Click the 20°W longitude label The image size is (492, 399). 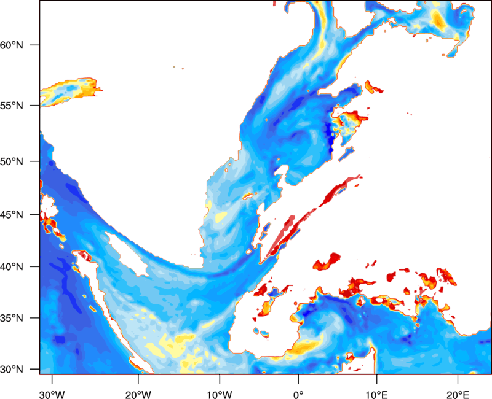(138, 395)
